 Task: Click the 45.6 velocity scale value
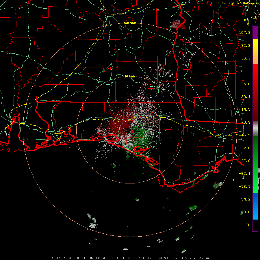(x=246, y=84)
